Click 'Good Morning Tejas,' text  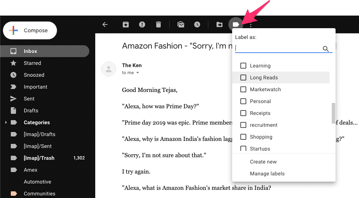tap(150, 90)
